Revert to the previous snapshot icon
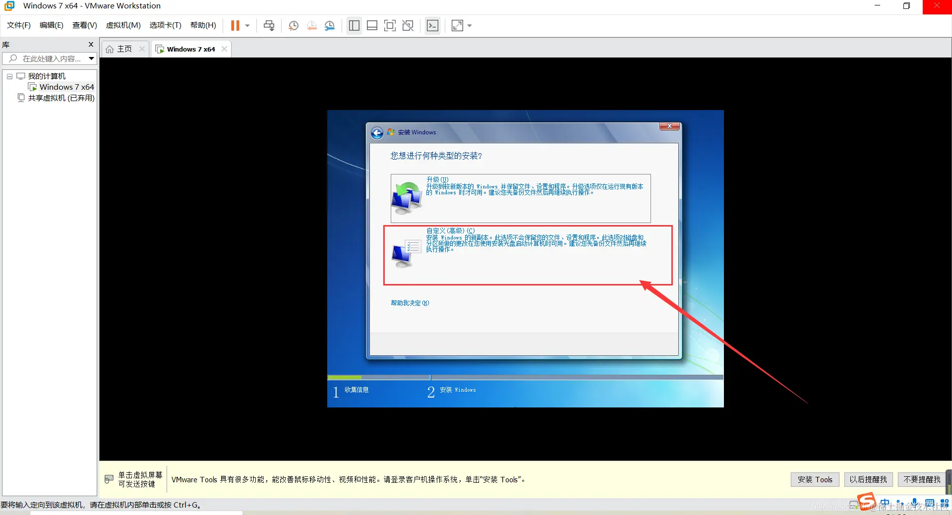 click(x=311, y=25)
